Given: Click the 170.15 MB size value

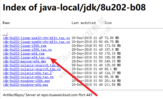Looking at the screenshot, I should (x=113, y=54).
